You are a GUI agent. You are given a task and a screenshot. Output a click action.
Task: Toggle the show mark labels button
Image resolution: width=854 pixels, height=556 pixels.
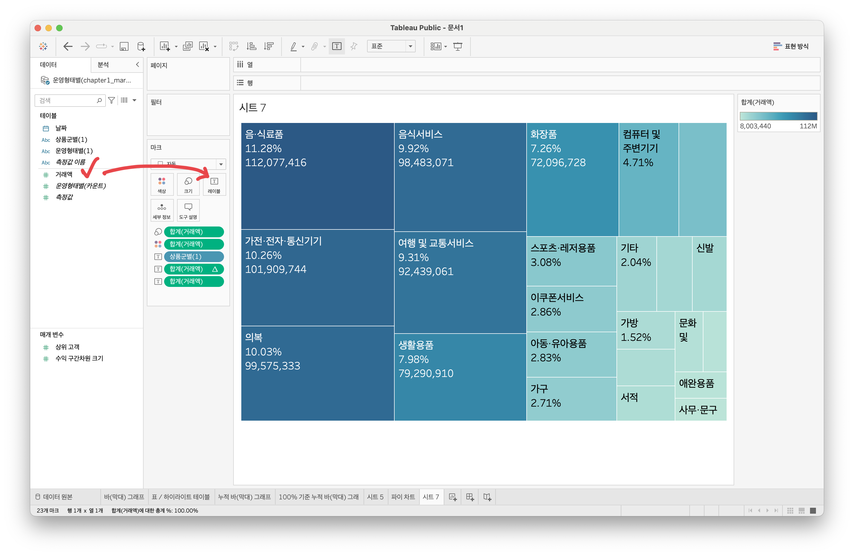pos(337,46)
